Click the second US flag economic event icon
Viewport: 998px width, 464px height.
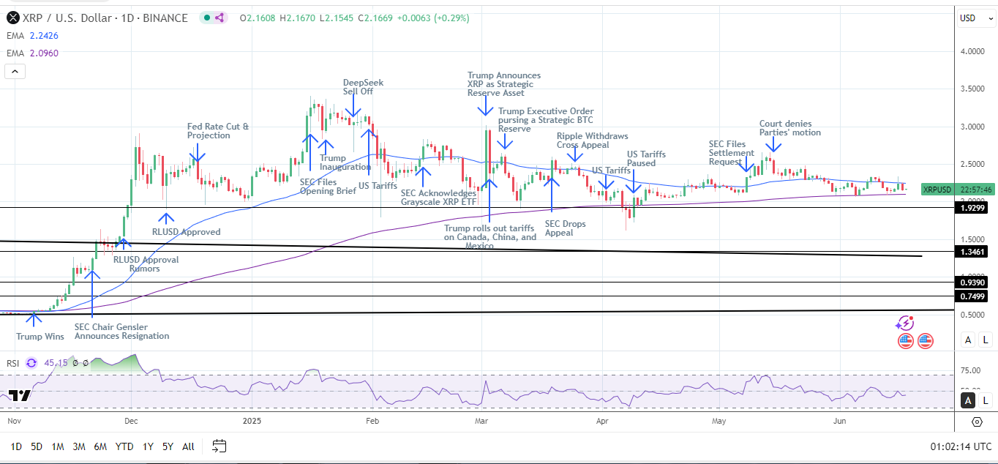pos(926,340)
